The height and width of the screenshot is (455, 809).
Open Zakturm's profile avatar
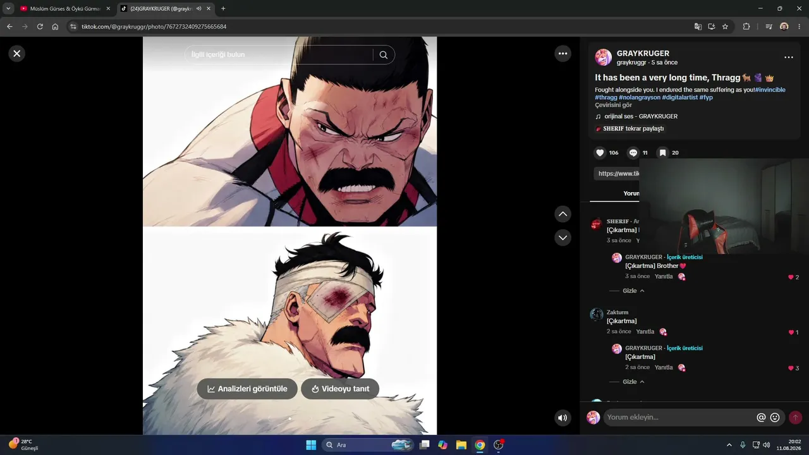[596, 315]
